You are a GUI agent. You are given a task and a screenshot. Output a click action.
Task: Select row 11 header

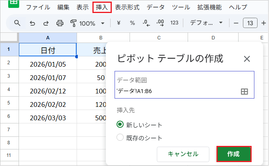[9, 155]
